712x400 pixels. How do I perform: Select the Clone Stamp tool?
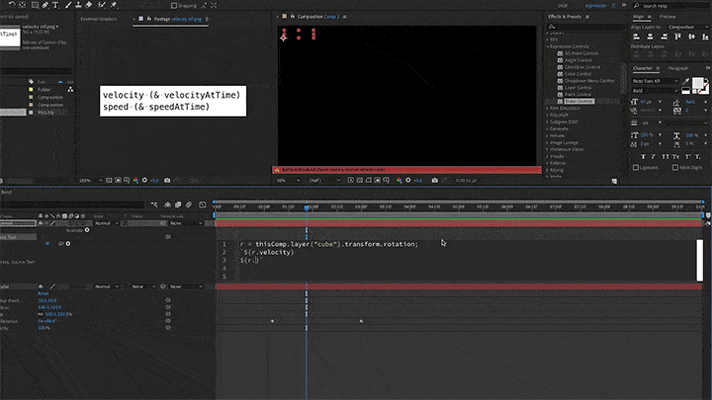(x=78, y=5)
